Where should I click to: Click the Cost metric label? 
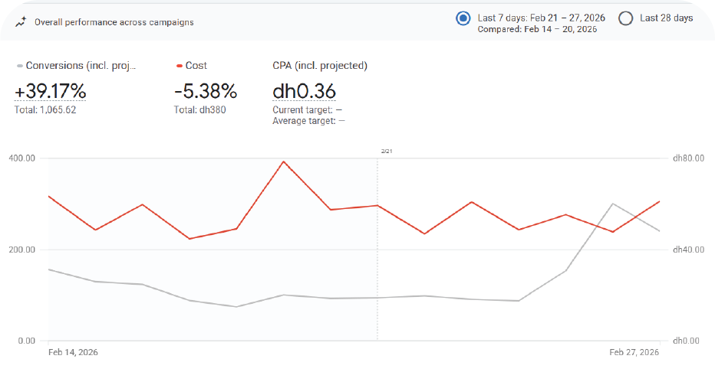click(196, 66)
